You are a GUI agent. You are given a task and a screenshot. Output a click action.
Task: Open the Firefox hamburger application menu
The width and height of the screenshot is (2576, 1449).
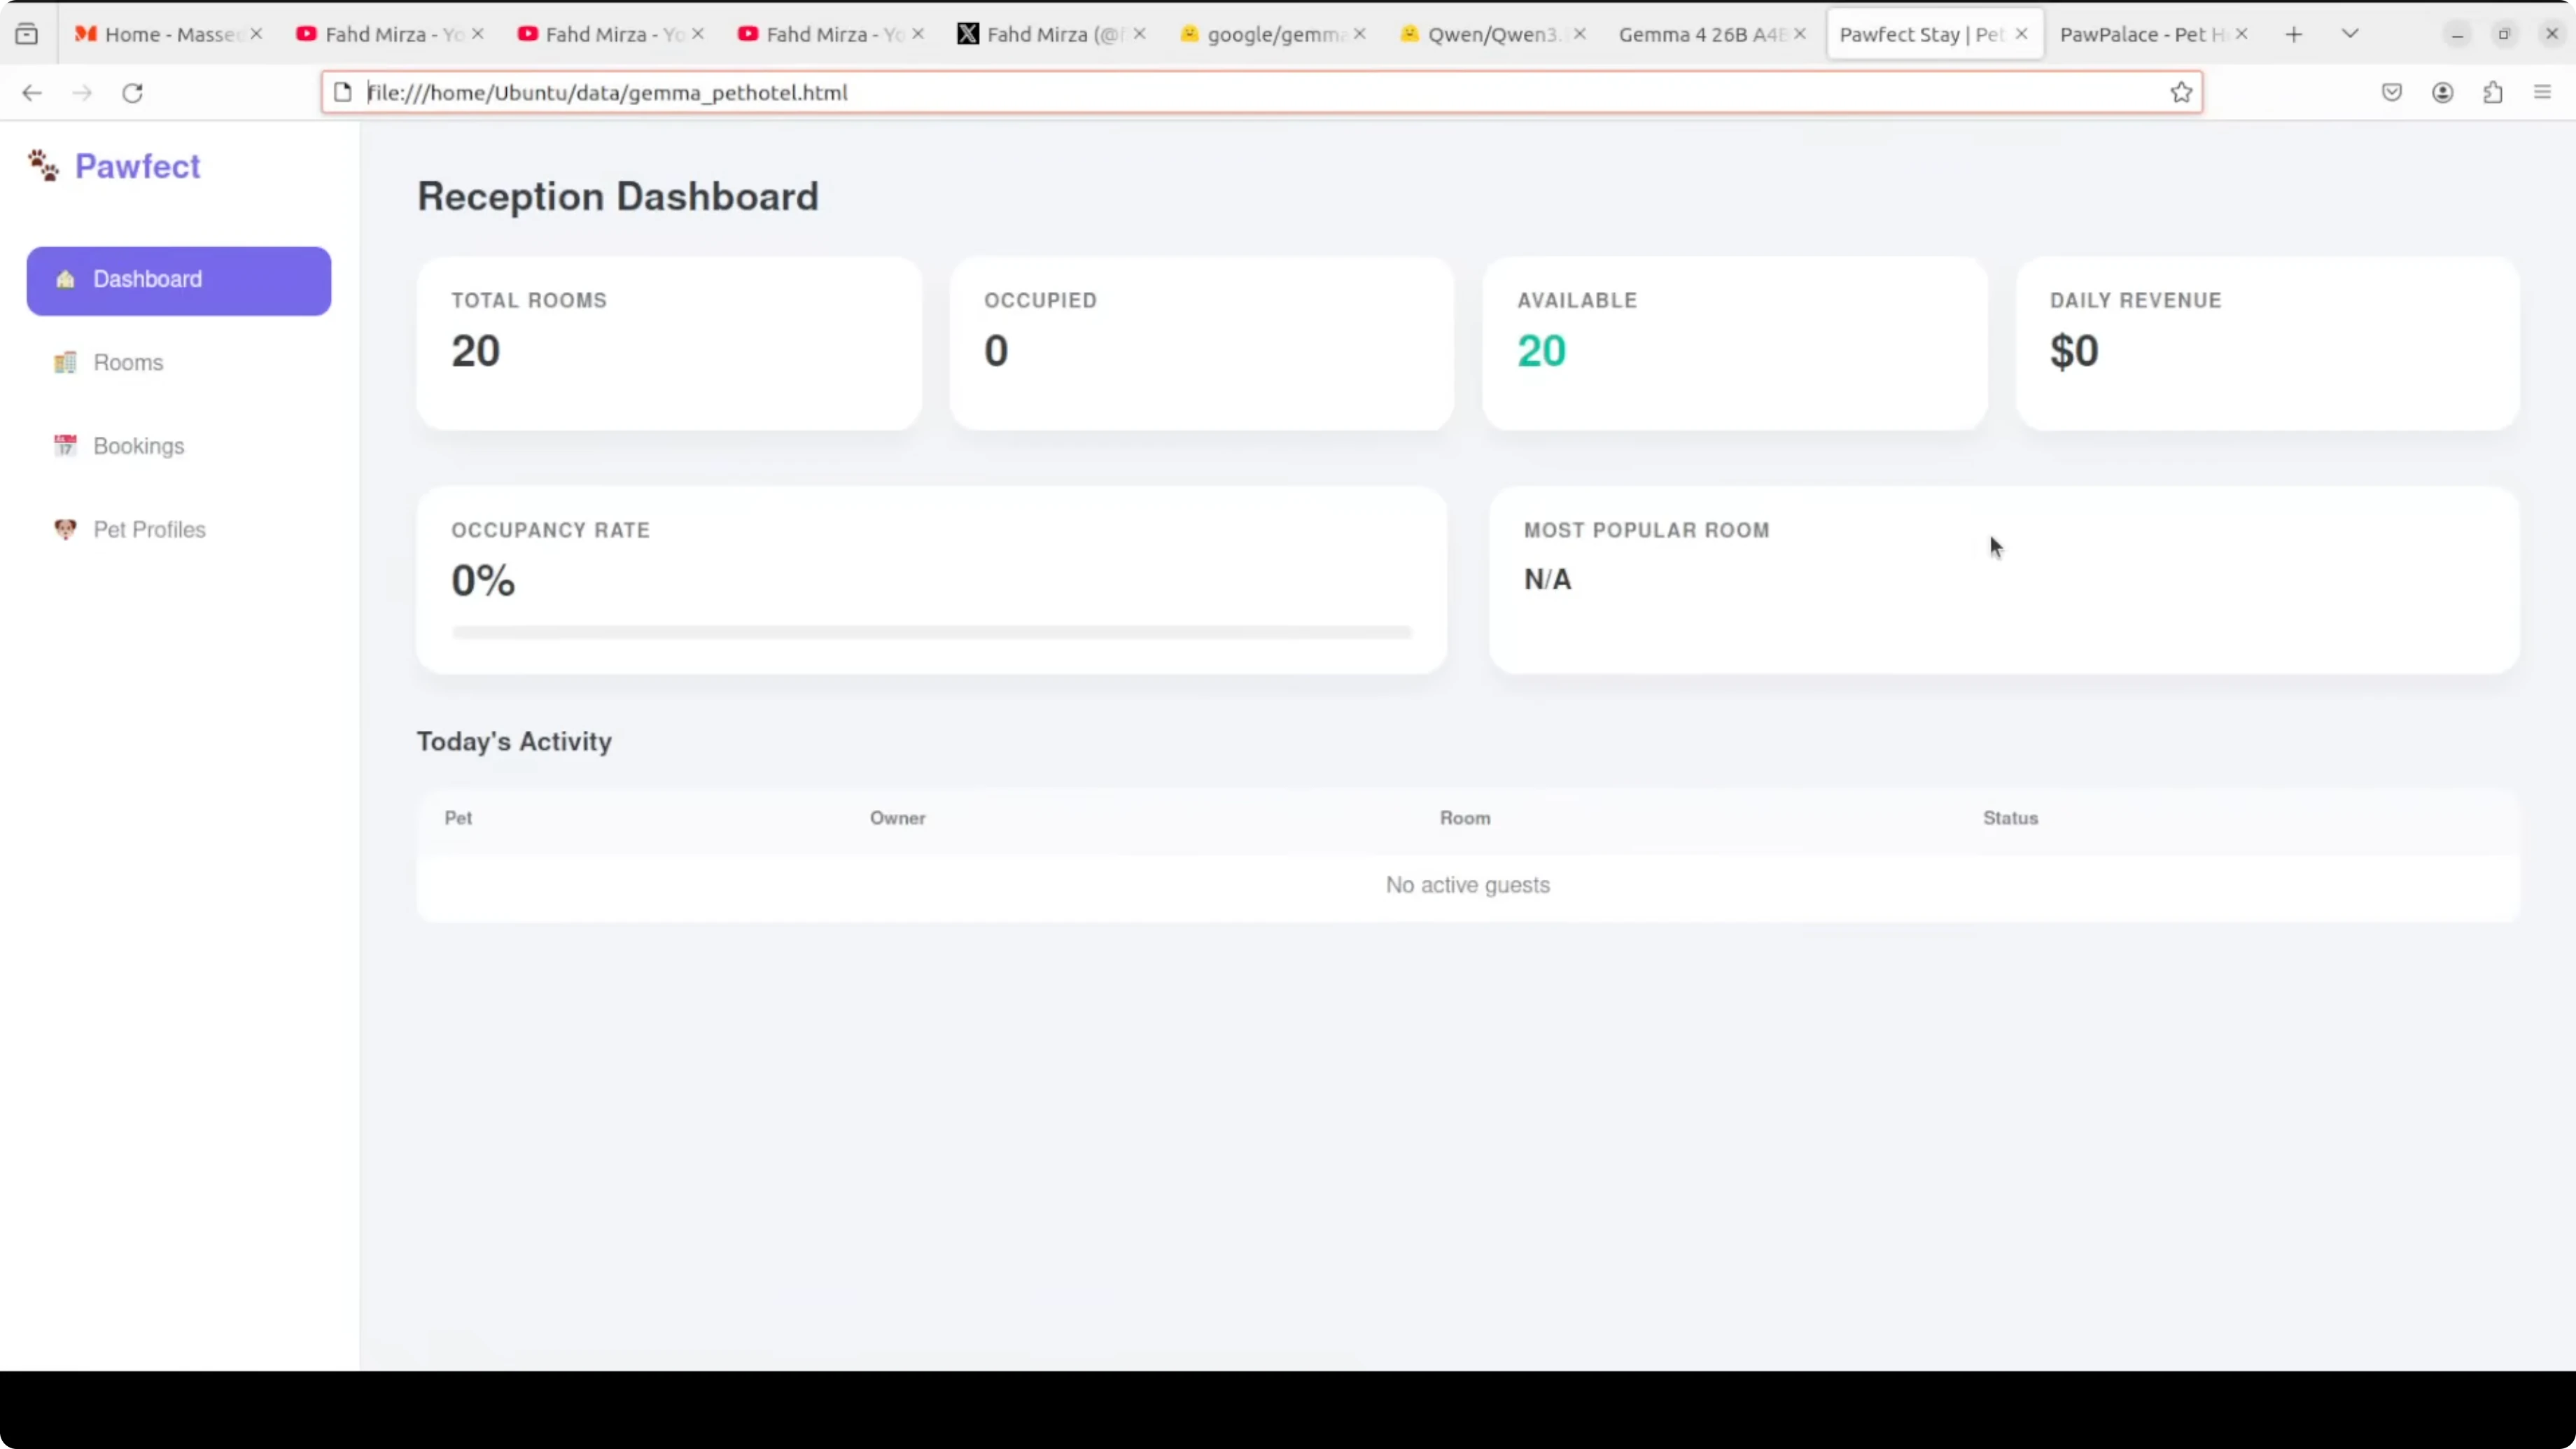click(x=2542, y=92)
